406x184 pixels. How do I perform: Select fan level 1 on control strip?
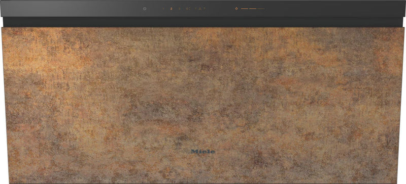coord(163,9)
